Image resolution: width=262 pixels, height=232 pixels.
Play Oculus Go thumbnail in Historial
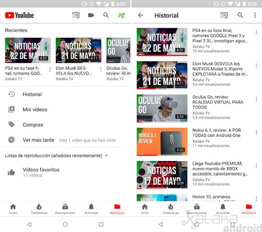click(162, 108)
